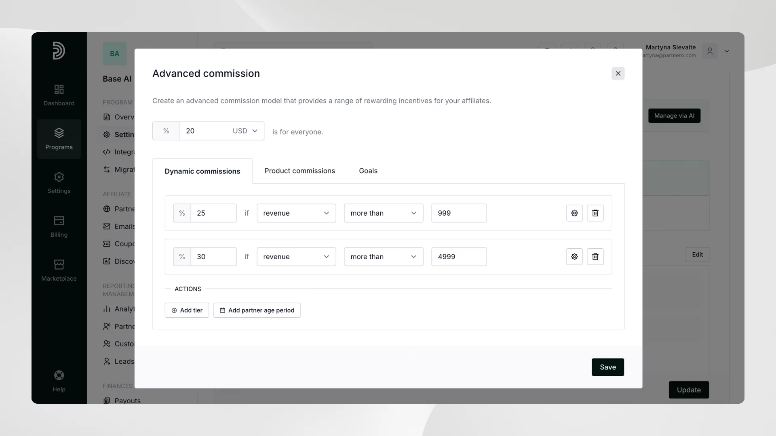Go to Billing in the sidebar
The width and height of the screenshot is (776, 436).
59,226
